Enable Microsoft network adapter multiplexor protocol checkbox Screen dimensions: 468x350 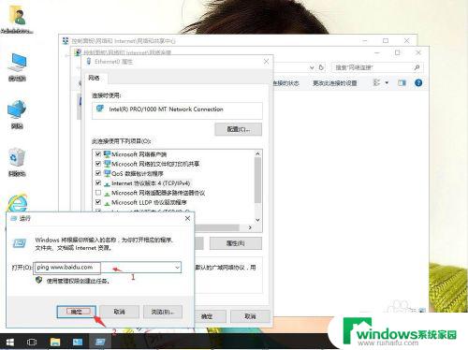[98, 193]
